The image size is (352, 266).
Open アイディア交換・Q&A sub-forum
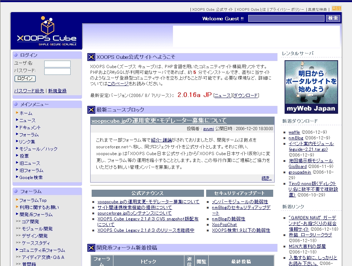pos(43,257)
